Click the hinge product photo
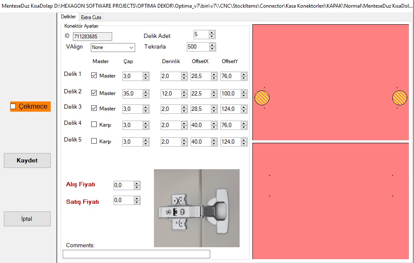 click(x=197, y=208)
